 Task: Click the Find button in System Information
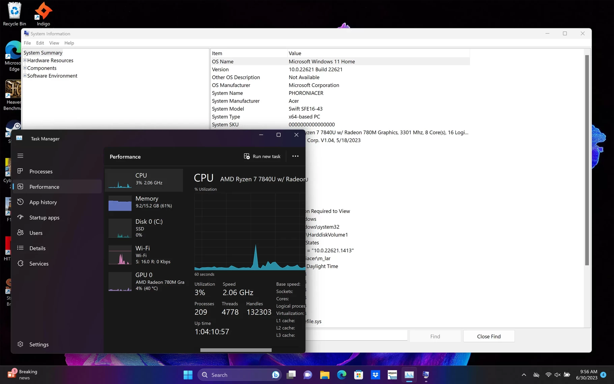(x=435, y=336)
